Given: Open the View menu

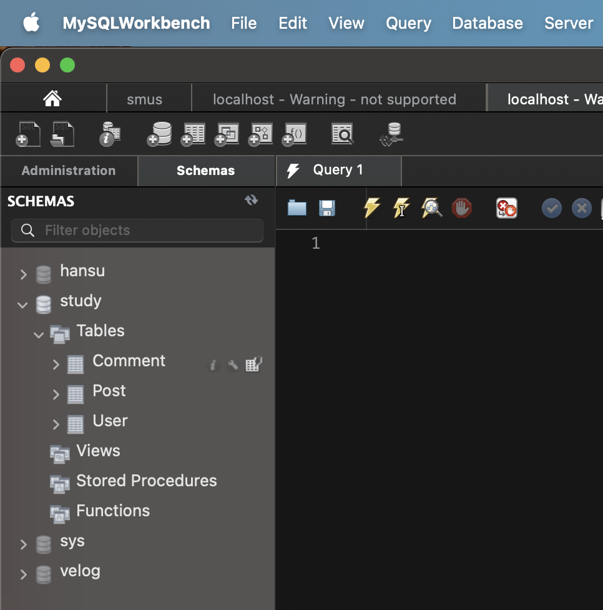Looking at the screenshot, I should click(346, 23).
